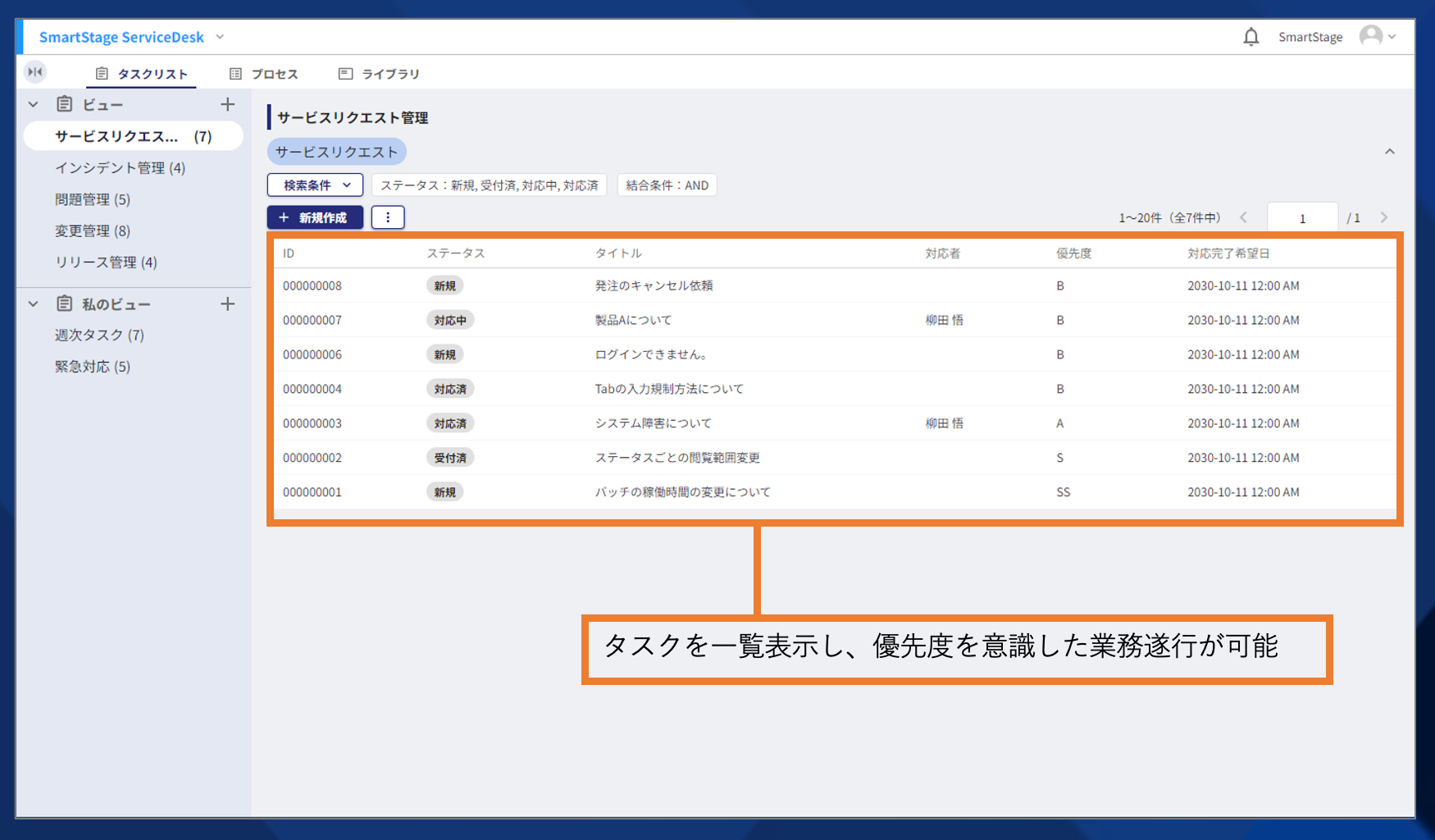Click the SmartStage user name

[x=1310, y=37]
